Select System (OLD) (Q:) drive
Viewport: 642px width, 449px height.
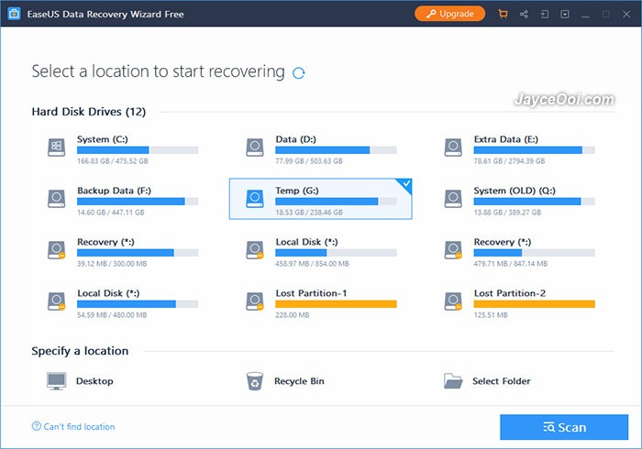pos(520,200)
